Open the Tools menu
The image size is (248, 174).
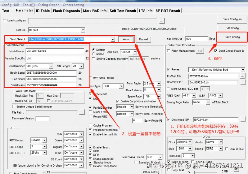tap(29, 5)
